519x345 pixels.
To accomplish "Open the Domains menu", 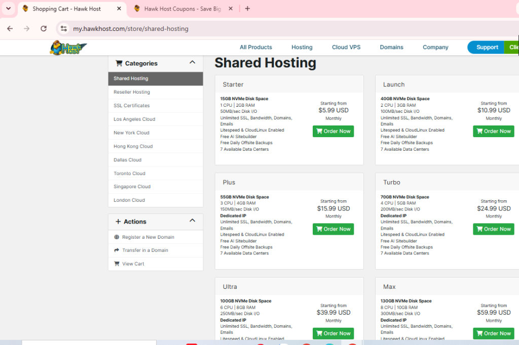I will click(x=392, y=47).
